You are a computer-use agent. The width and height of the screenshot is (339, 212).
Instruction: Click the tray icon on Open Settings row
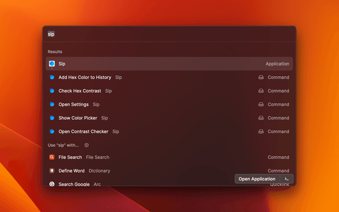pyautogui.click(x=261, y=104)
